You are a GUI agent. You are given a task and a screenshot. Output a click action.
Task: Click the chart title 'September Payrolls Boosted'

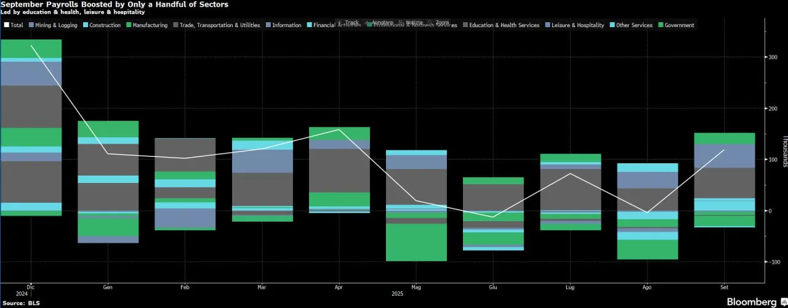point(115,4)
